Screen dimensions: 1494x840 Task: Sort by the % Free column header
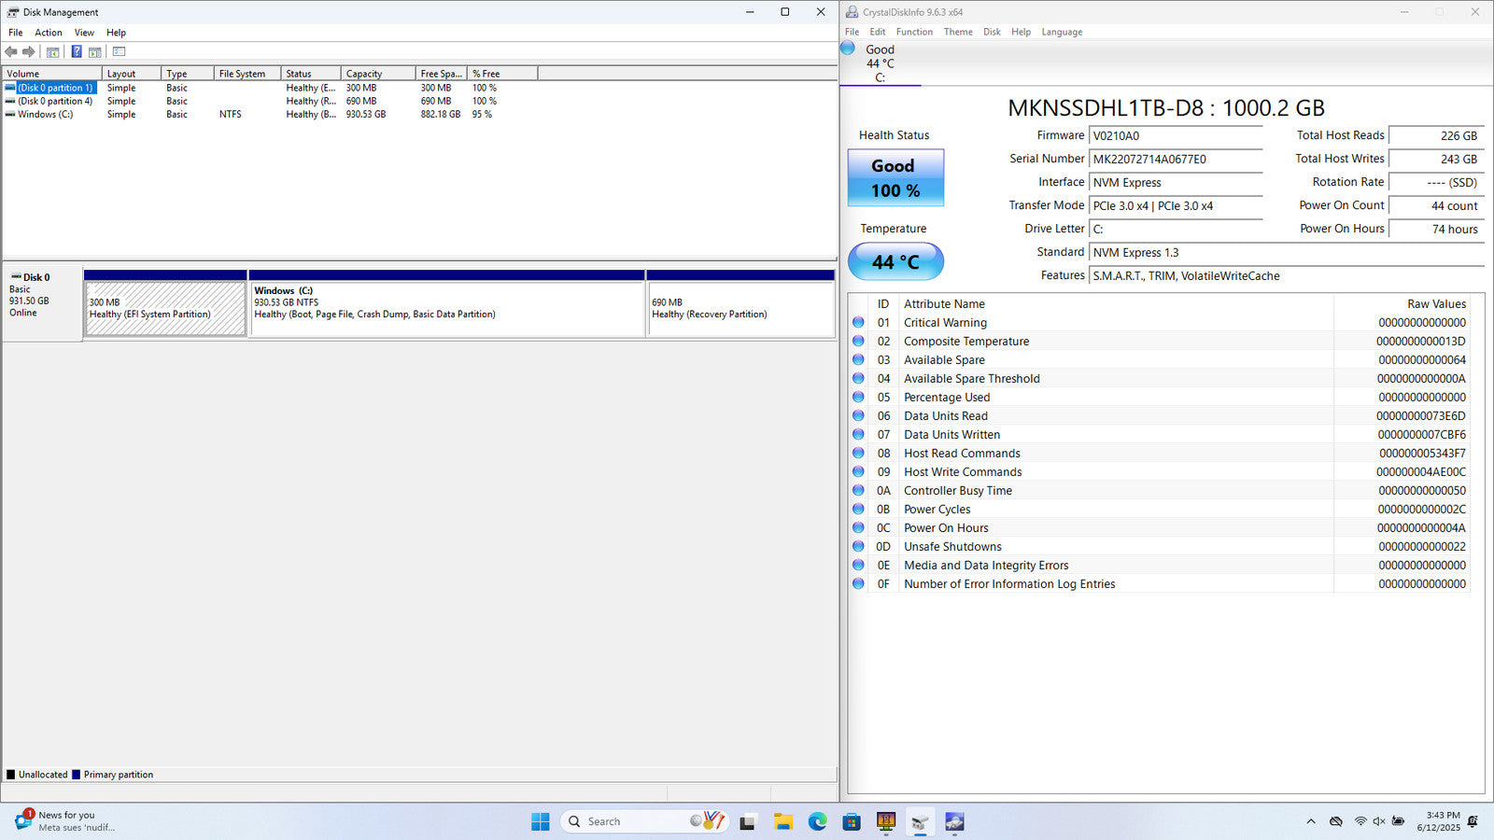502,74
